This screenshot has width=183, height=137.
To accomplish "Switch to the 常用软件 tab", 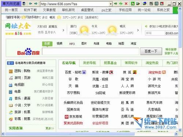I will [x=131, y=63].
